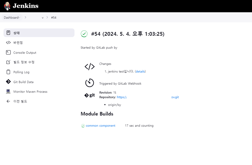Click the Jenkins butler logo icon

coord(7,6)
